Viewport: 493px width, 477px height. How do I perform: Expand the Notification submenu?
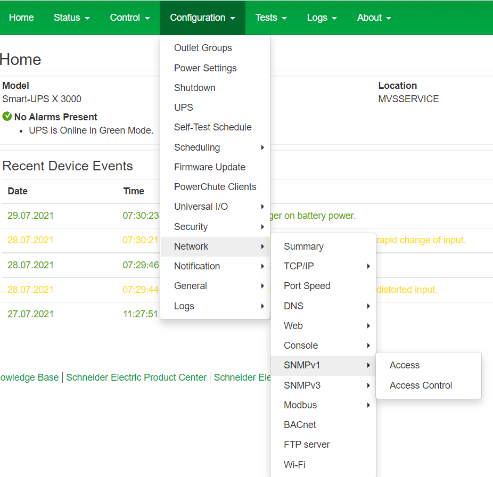point(216,266)
